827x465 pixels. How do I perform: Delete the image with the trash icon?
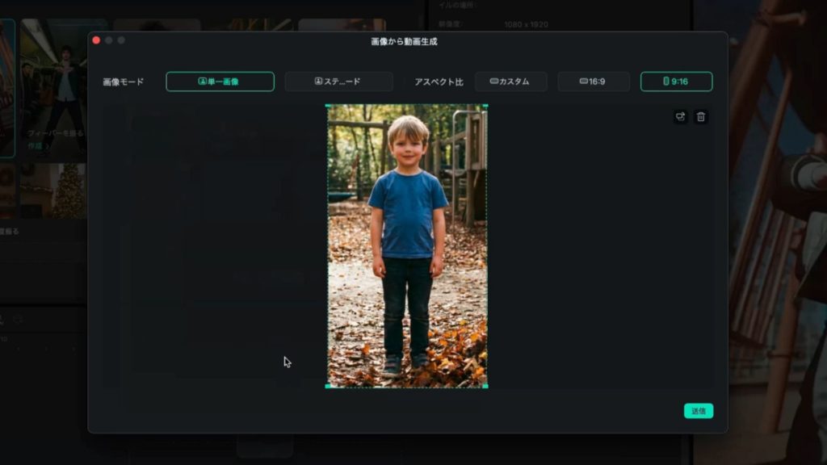(x=701, y=117)
